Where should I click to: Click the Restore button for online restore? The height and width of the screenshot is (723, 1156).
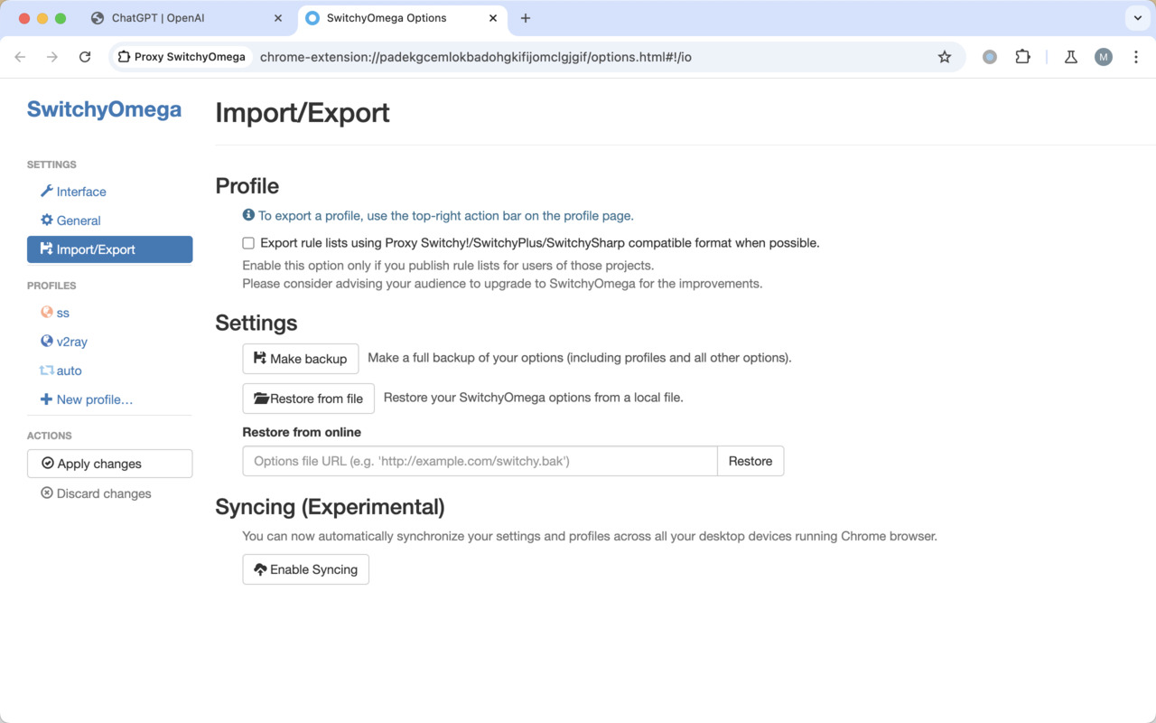coord(750,461)
